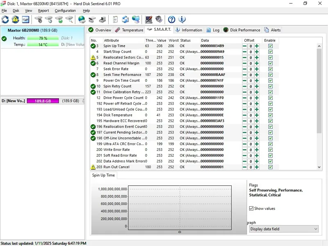The image size is (328, 246).
Task: Click the blue Information toolbar icon
Action: coord(182,19)
